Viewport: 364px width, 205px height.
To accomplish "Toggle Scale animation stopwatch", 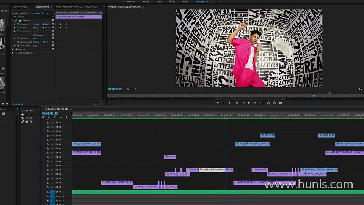I will click(x=18, y=28).
